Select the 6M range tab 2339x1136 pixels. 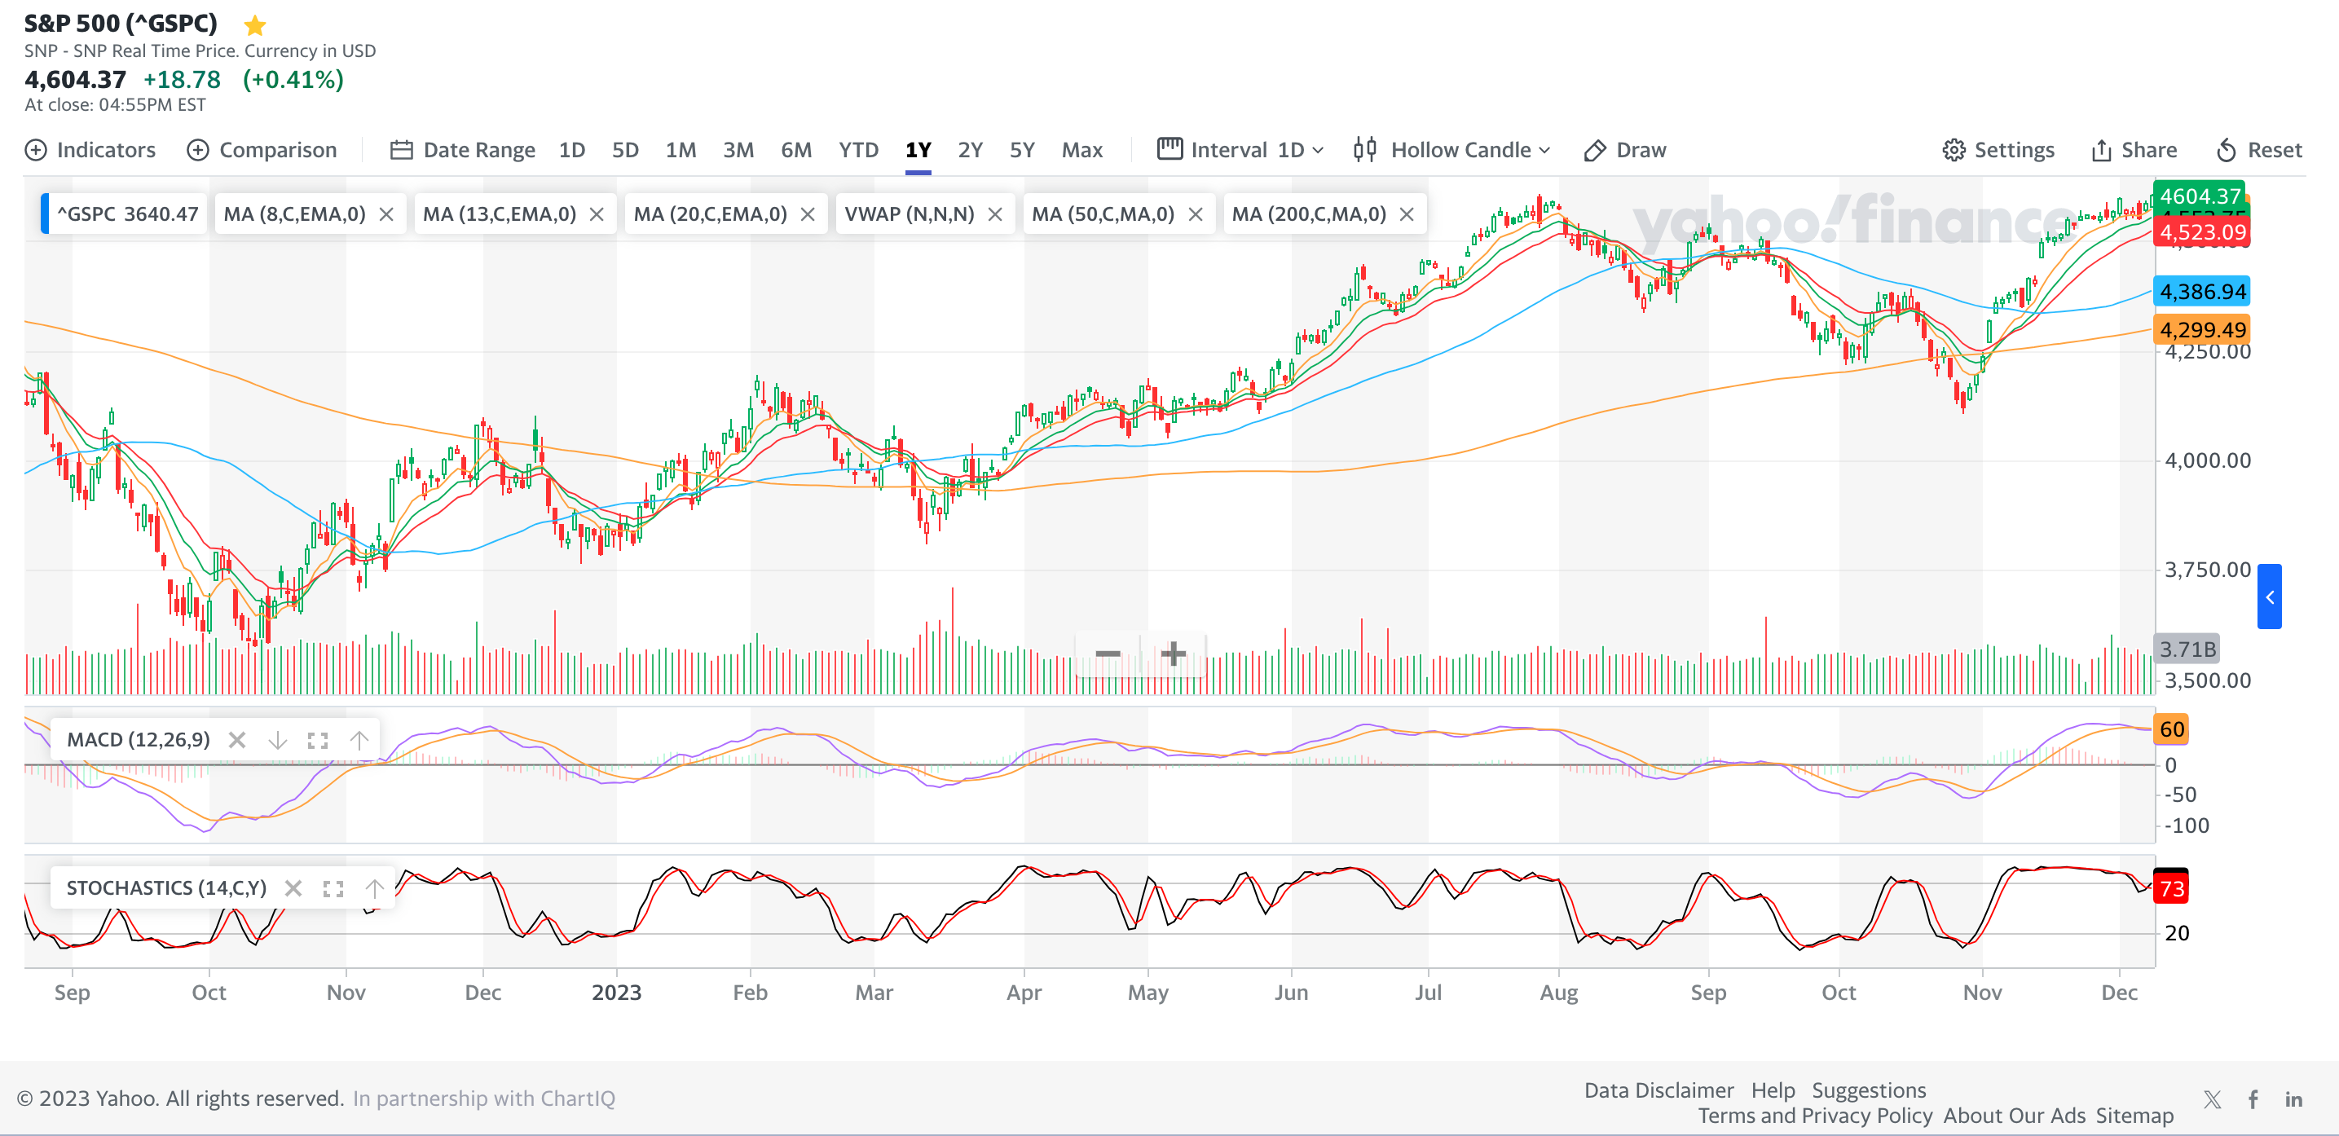tap(795, 150)
